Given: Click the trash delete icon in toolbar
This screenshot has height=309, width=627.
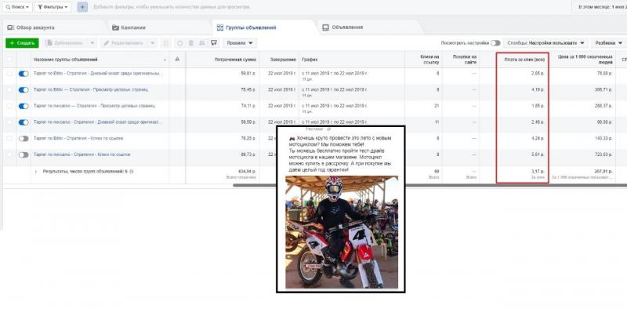Looking at the screenshot, I should [x=190, y=43].
